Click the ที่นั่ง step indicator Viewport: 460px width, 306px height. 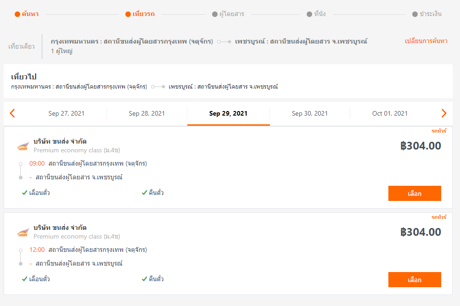316,14
